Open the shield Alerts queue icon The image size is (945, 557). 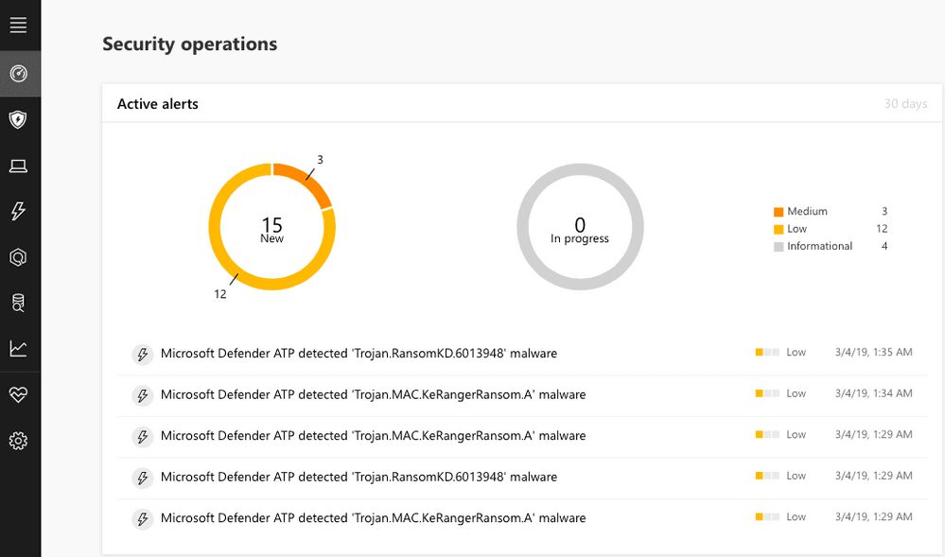click(x=18, y=120)
